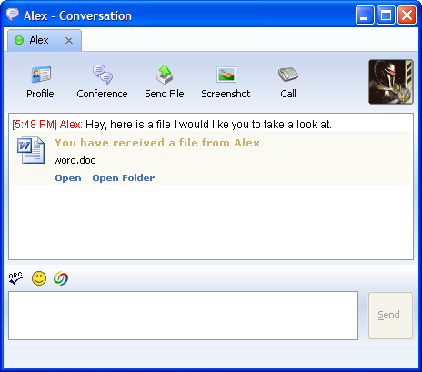Image resolution: width=422 pixels, height=372 pixels.
Task: Click the green online status dot
Action: pos(19,40)
